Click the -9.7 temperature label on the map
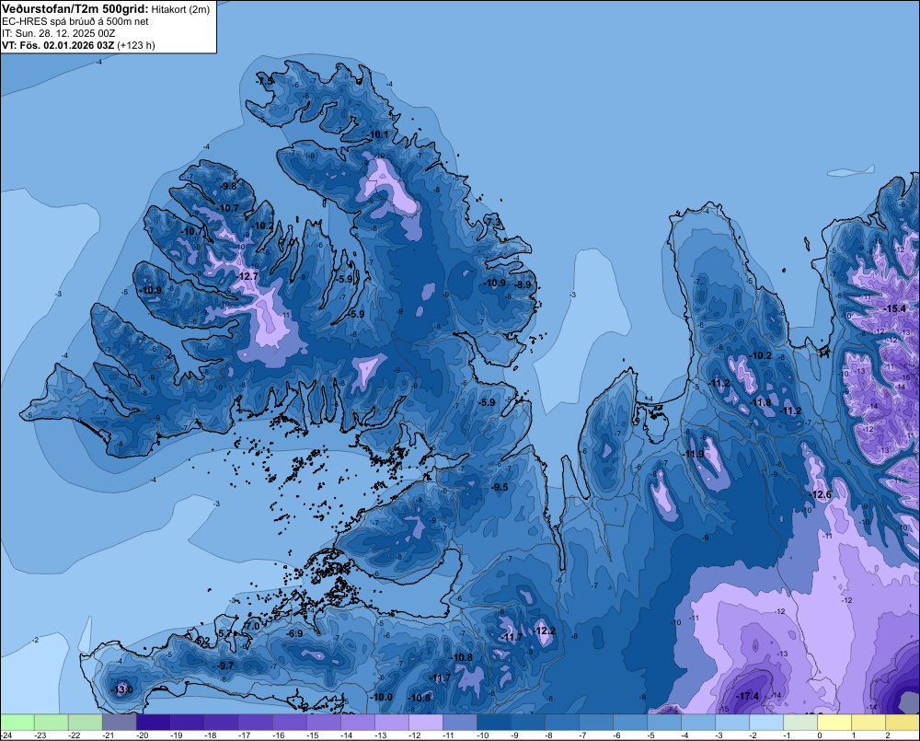Screen dimensions: 920x741 coord(225,666)
